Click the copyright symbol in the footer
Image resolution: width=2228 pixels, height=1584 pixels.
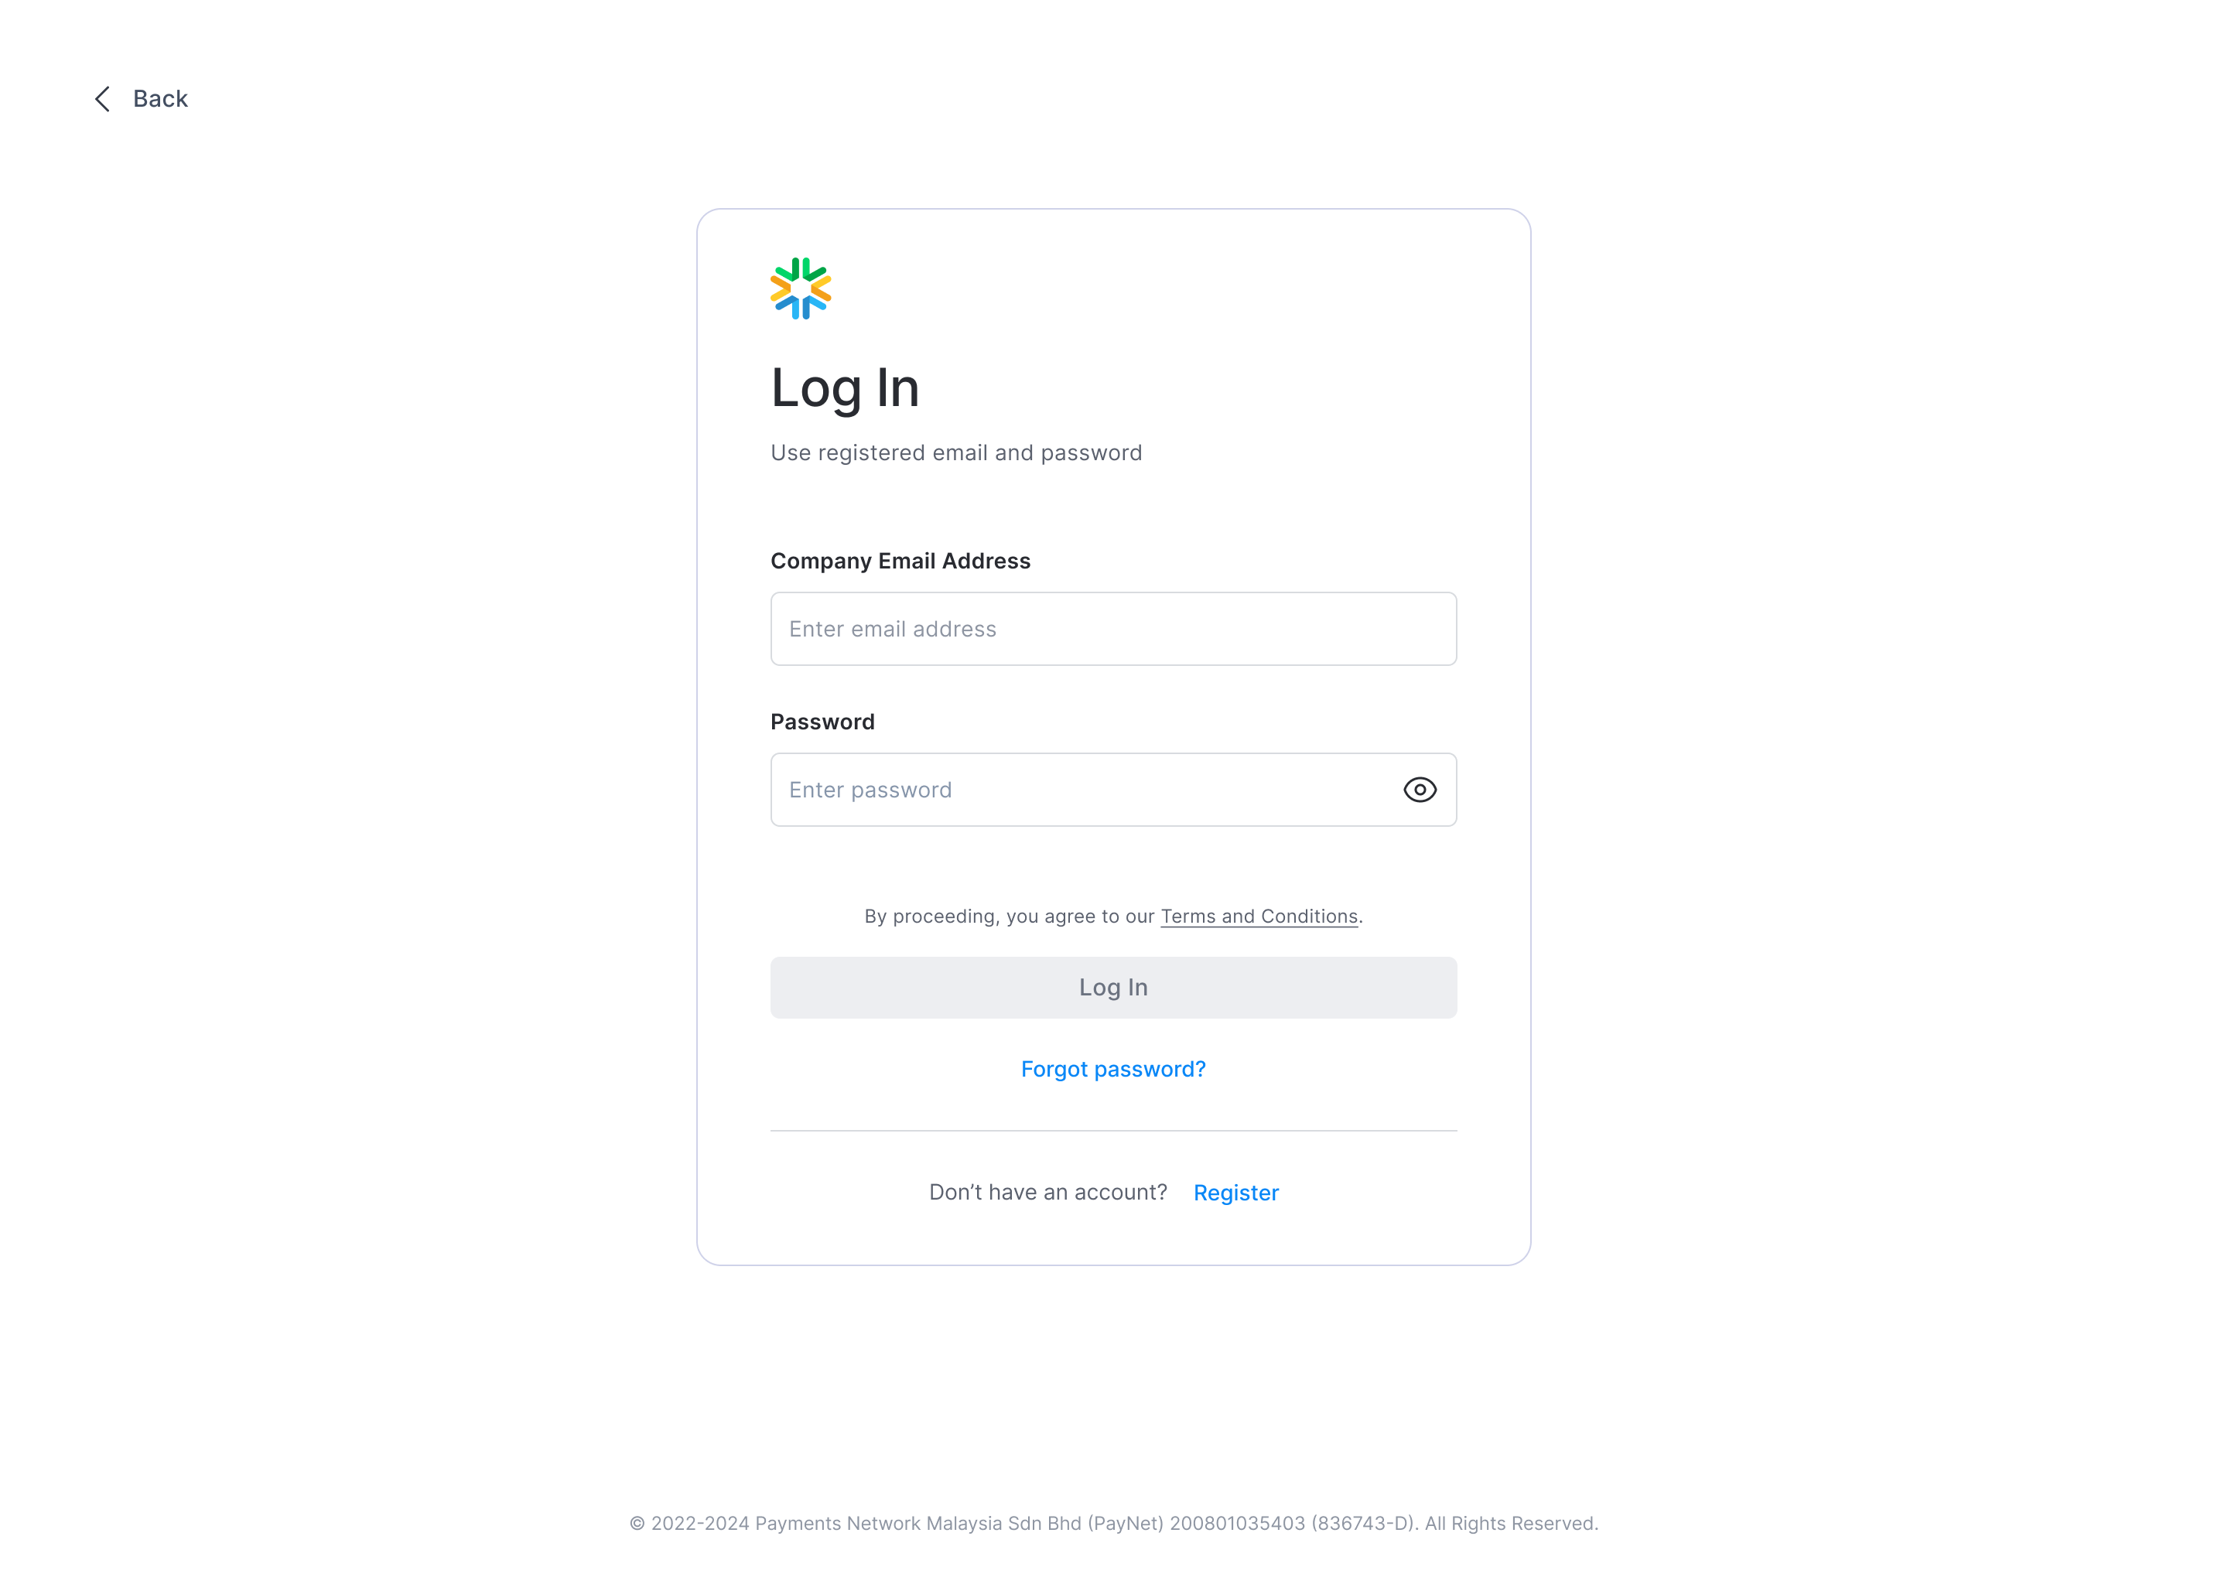click(x=637, y=1524)
